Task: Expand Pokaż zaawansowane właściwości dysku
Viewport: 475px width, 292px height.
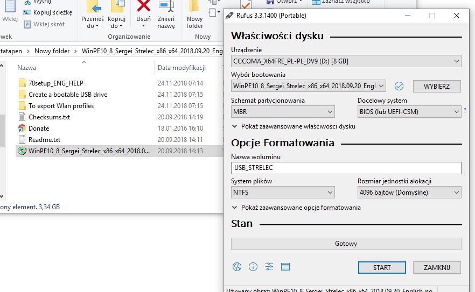Action: point(294,126)
